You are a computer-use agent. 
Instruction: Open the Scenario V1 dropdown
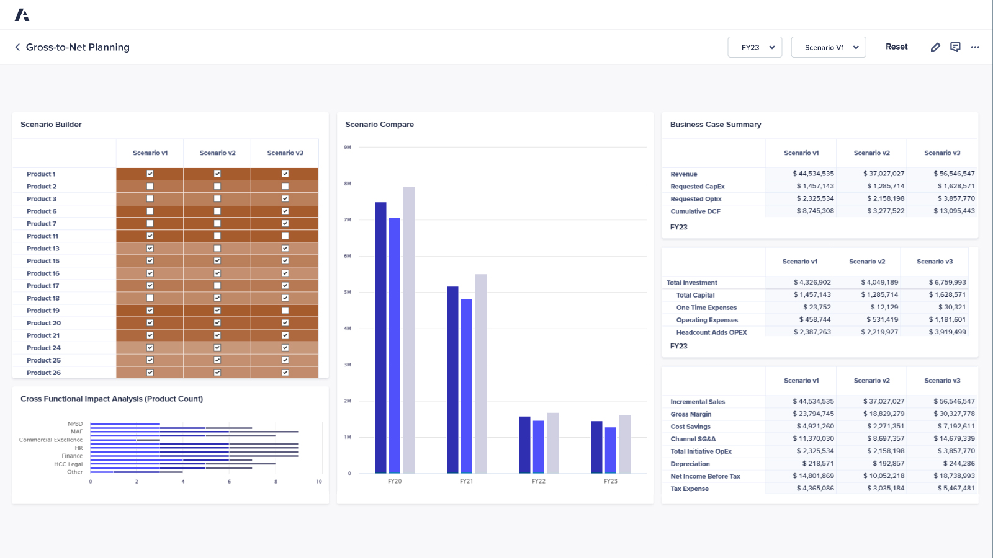tap(828, 46)
